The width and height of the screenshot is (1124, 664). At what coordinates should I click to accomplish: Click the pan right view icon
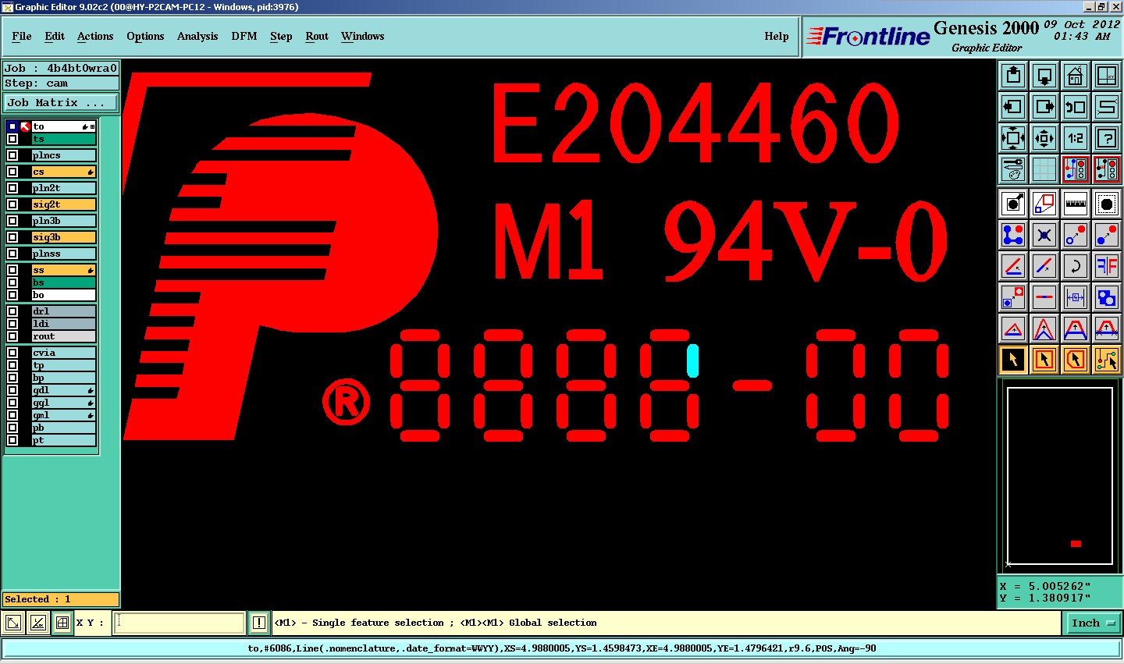tap(1044, 107)
